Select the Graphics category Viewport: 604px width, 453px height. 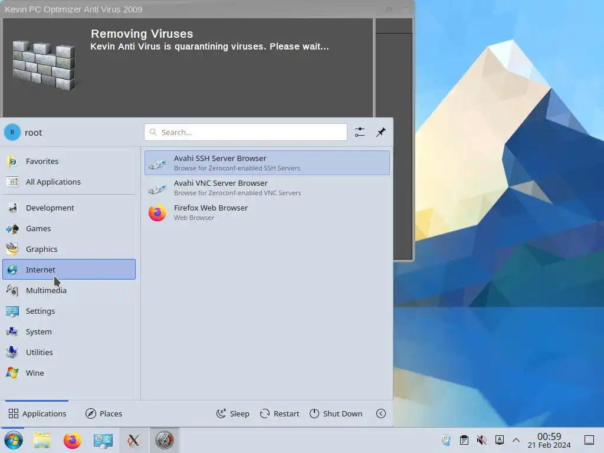click(69, 249)
